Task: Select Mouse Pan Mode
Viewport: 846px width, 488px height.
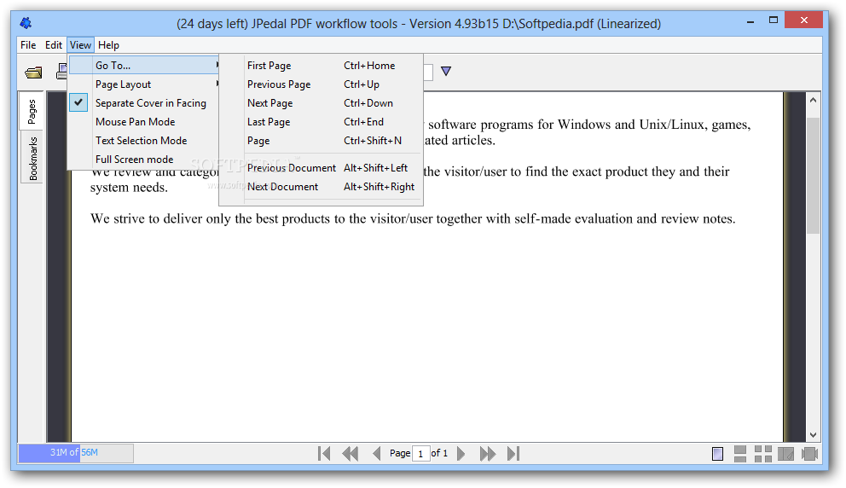Action: 144,122
